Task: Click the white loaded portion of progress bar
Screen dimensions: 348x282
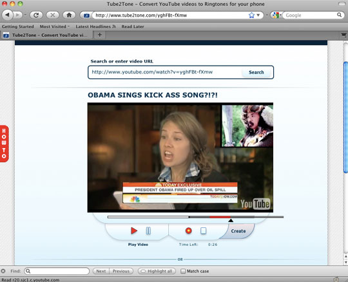Action: [148, 217]
